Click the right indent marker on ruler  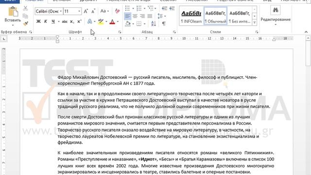coord(274,39)
